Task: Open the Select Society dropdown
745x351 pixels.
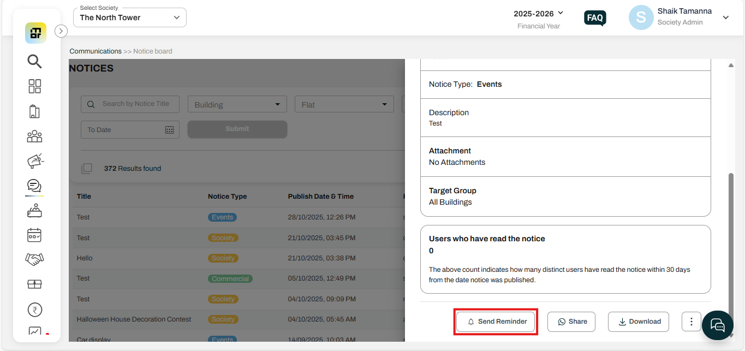Action: (130, 17)
